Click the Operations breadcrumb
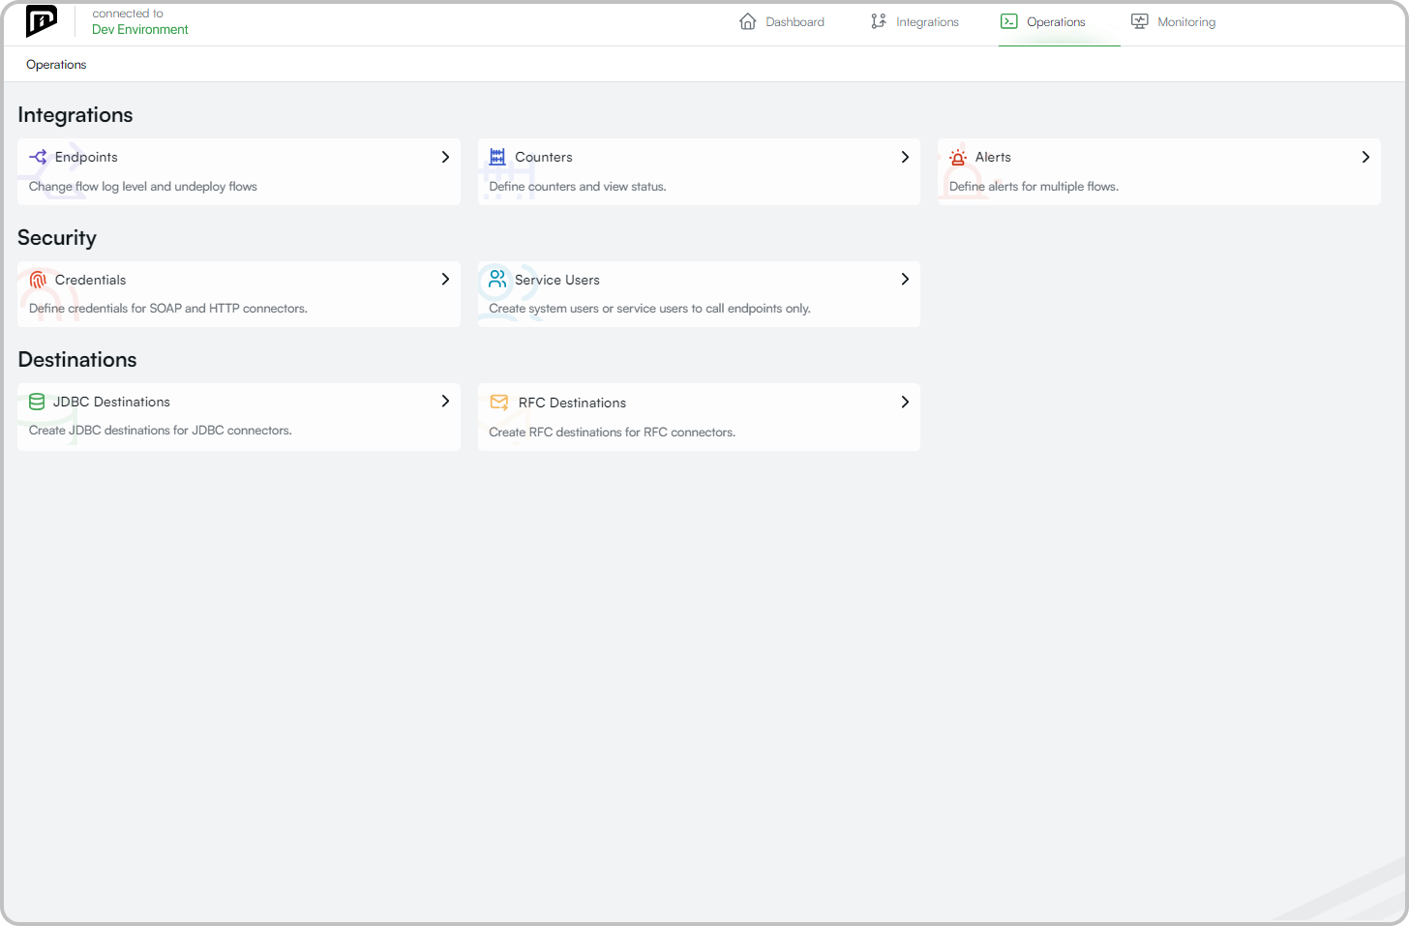 pyautogui.click(x=56, y=64)
